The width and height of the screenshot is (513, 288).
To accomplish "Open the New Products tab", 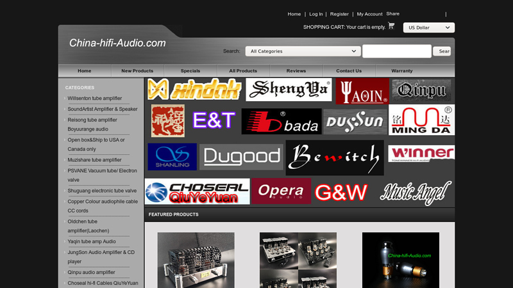I will click(x=137, y=71).
